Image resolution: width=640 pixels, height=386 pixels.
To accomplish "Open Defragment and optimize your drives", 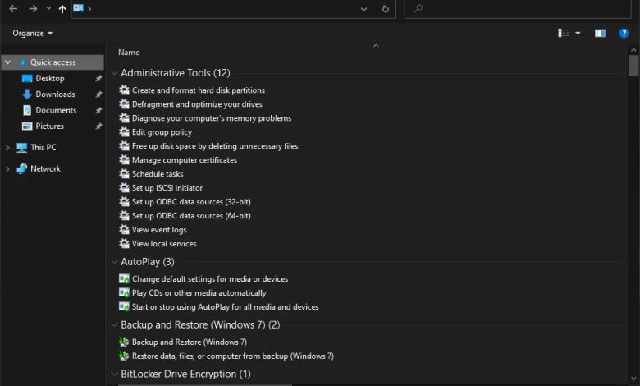I will coord(197,104).
